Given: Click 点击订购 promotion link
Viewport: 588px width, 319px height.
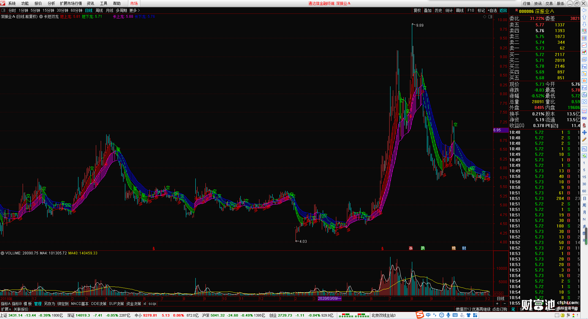Looking at the screenshot, I should [x=500, y=310].
